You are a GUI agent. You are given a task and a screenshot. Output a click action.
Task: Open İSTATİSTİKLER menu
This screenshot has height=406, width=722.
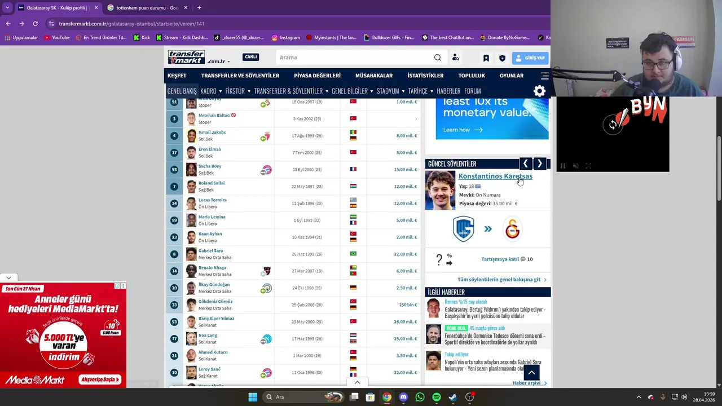(x=425, y=76)
